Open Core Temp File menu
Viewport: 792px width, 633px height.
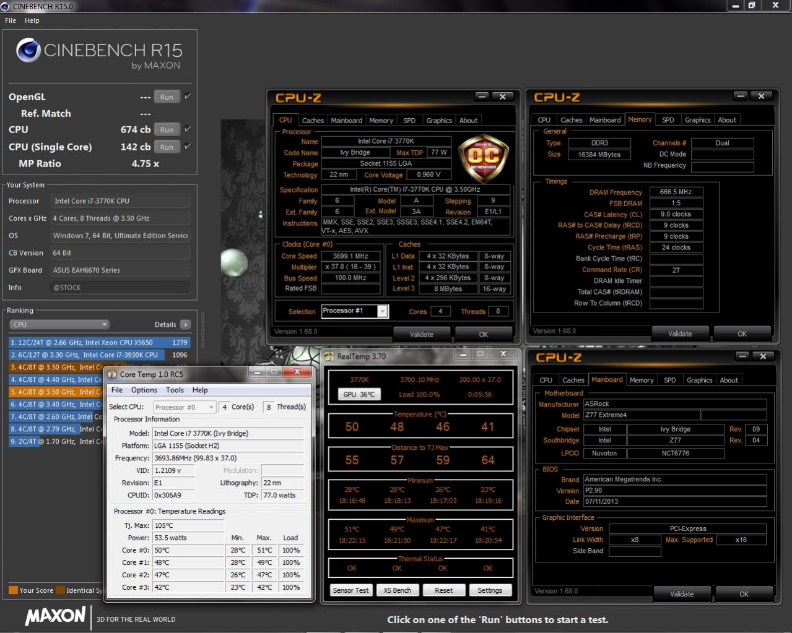(x=117, y=390)
